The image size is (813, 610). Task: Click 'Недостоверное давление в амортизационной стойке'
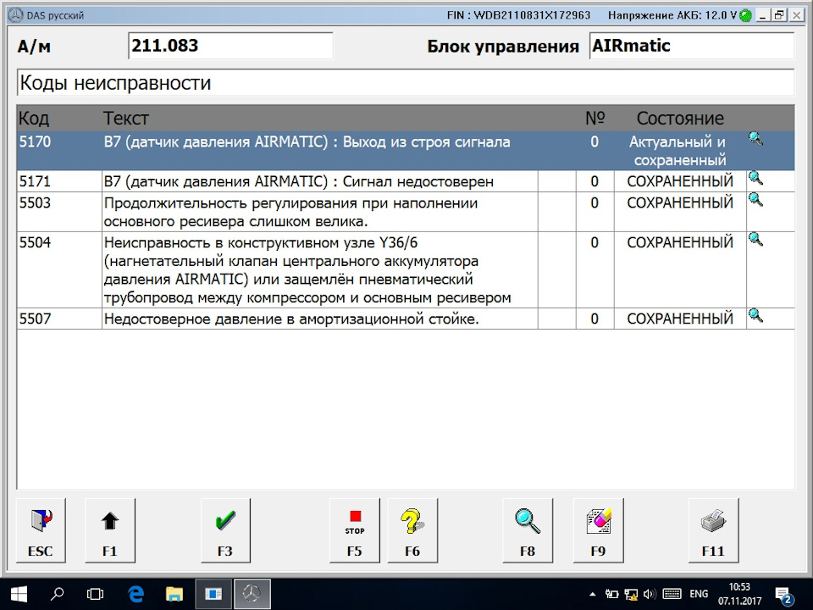[290, 319]
